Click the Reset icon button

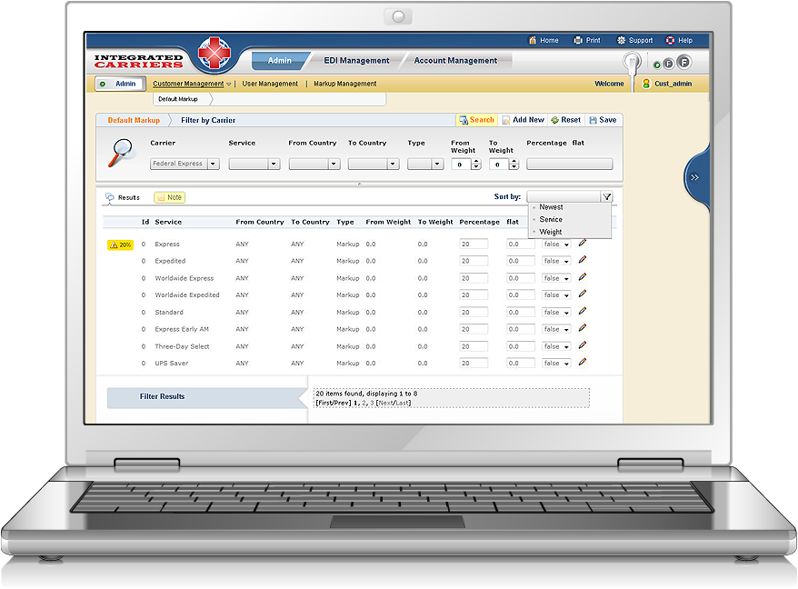point(555,120)
